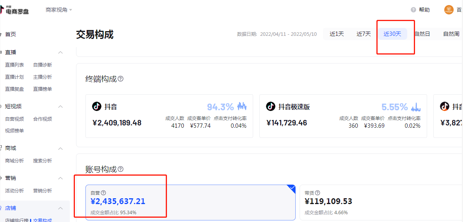463x222 pixels.
Task: Collapse the 营销 sidebar section
Action: coord(60,178)
